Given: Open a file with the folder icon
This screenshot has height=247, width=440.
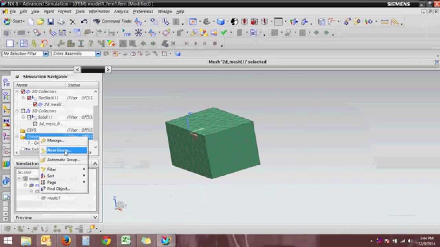Looking at the screenshot, I should click(x=41, y=22).
